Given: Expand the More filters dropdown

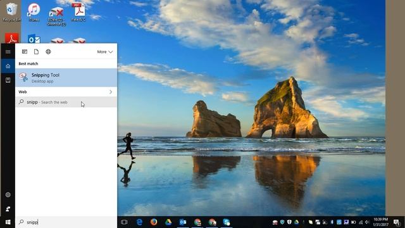Looking at the screenshot, I should (105, 52).
